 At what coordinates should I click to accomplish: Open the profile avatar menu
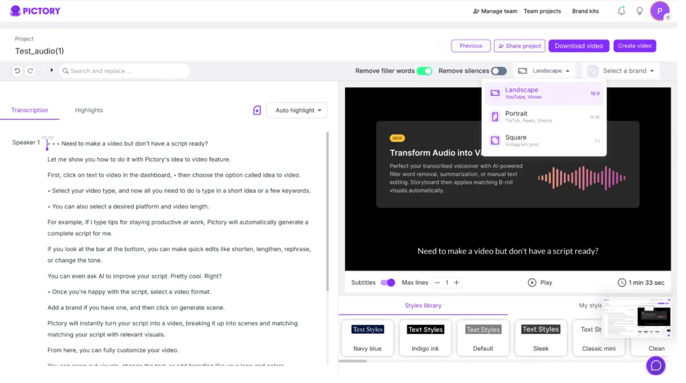click(x=660, y=11)
